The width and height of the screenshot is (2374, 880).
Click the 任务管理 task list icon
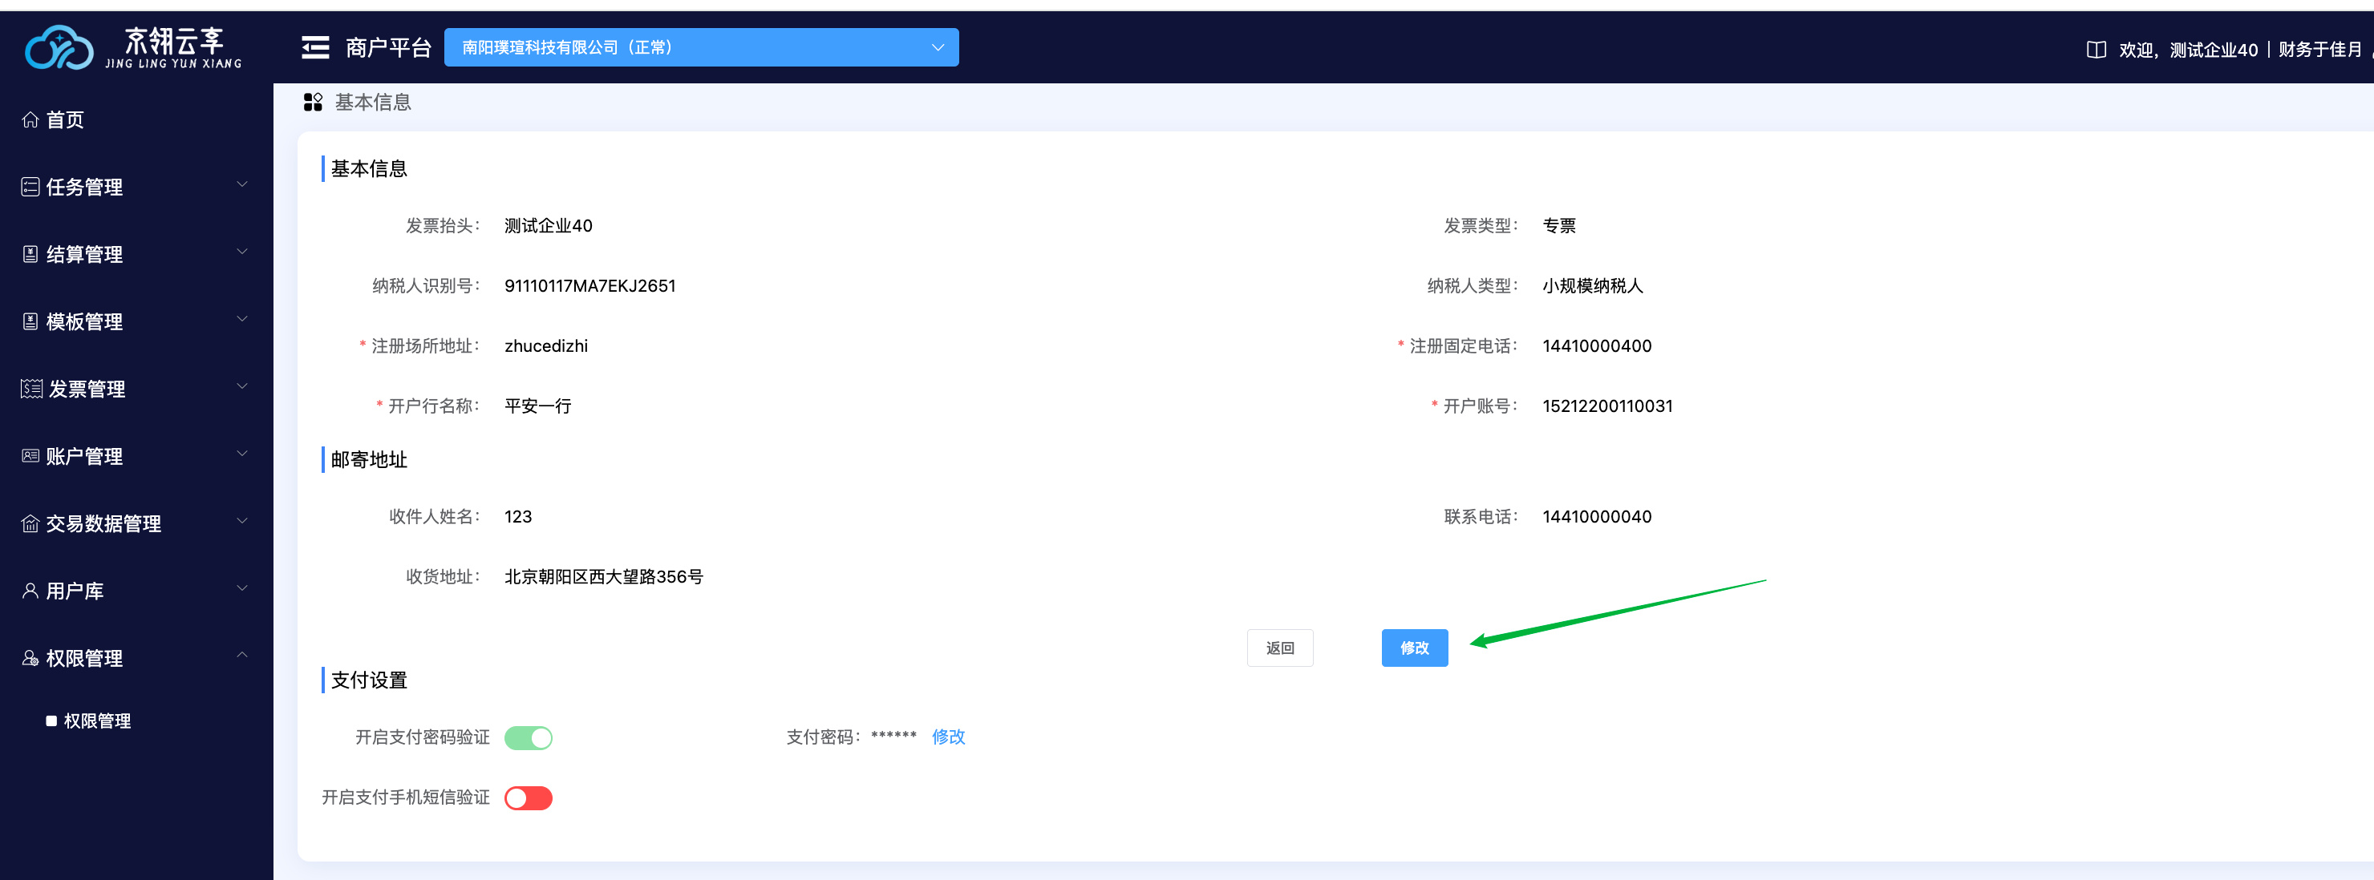(30, 187)
